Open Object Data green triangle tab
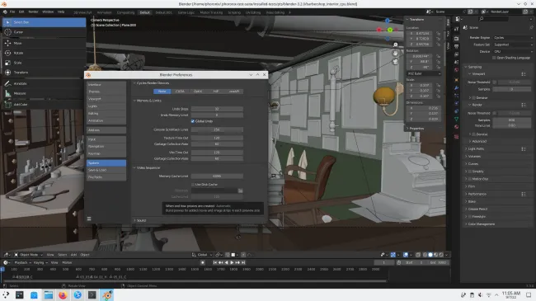The height and width of the screenshot is (301, 536). tap(456, 119)
